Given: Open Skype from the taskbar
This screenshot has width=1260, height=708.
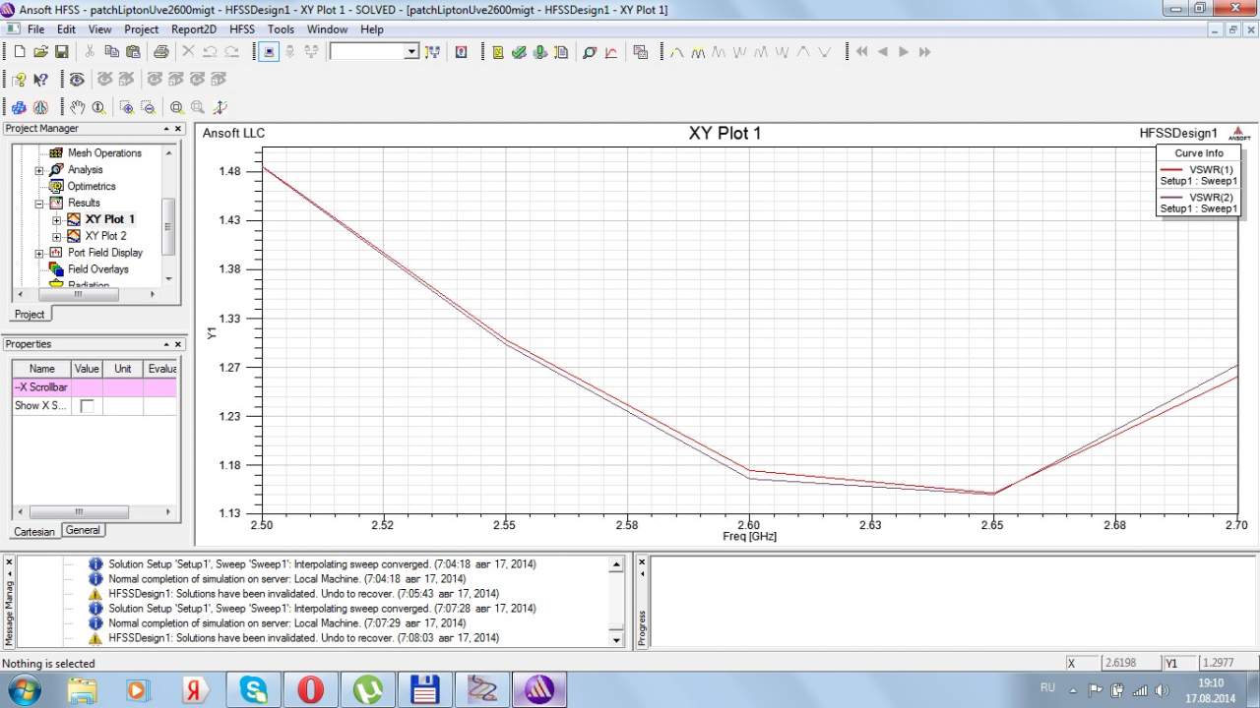Looking at the screenshot, I should click(x=254, y=689).
